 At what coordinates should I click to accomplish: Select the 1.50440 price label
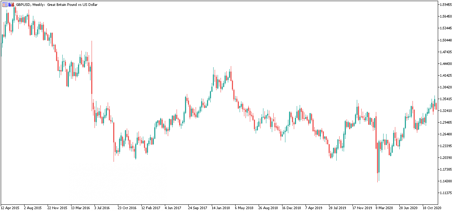tap(446, 40)
